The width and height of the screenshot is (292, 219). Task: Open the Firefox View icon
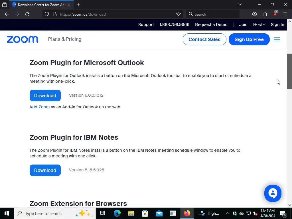pyautogui.click(x=5, y=5)
